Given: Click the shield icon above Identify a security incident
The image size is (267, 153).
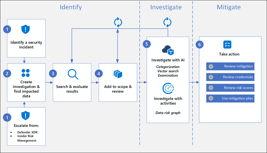Looking at the screenshot, I should 26,29.
